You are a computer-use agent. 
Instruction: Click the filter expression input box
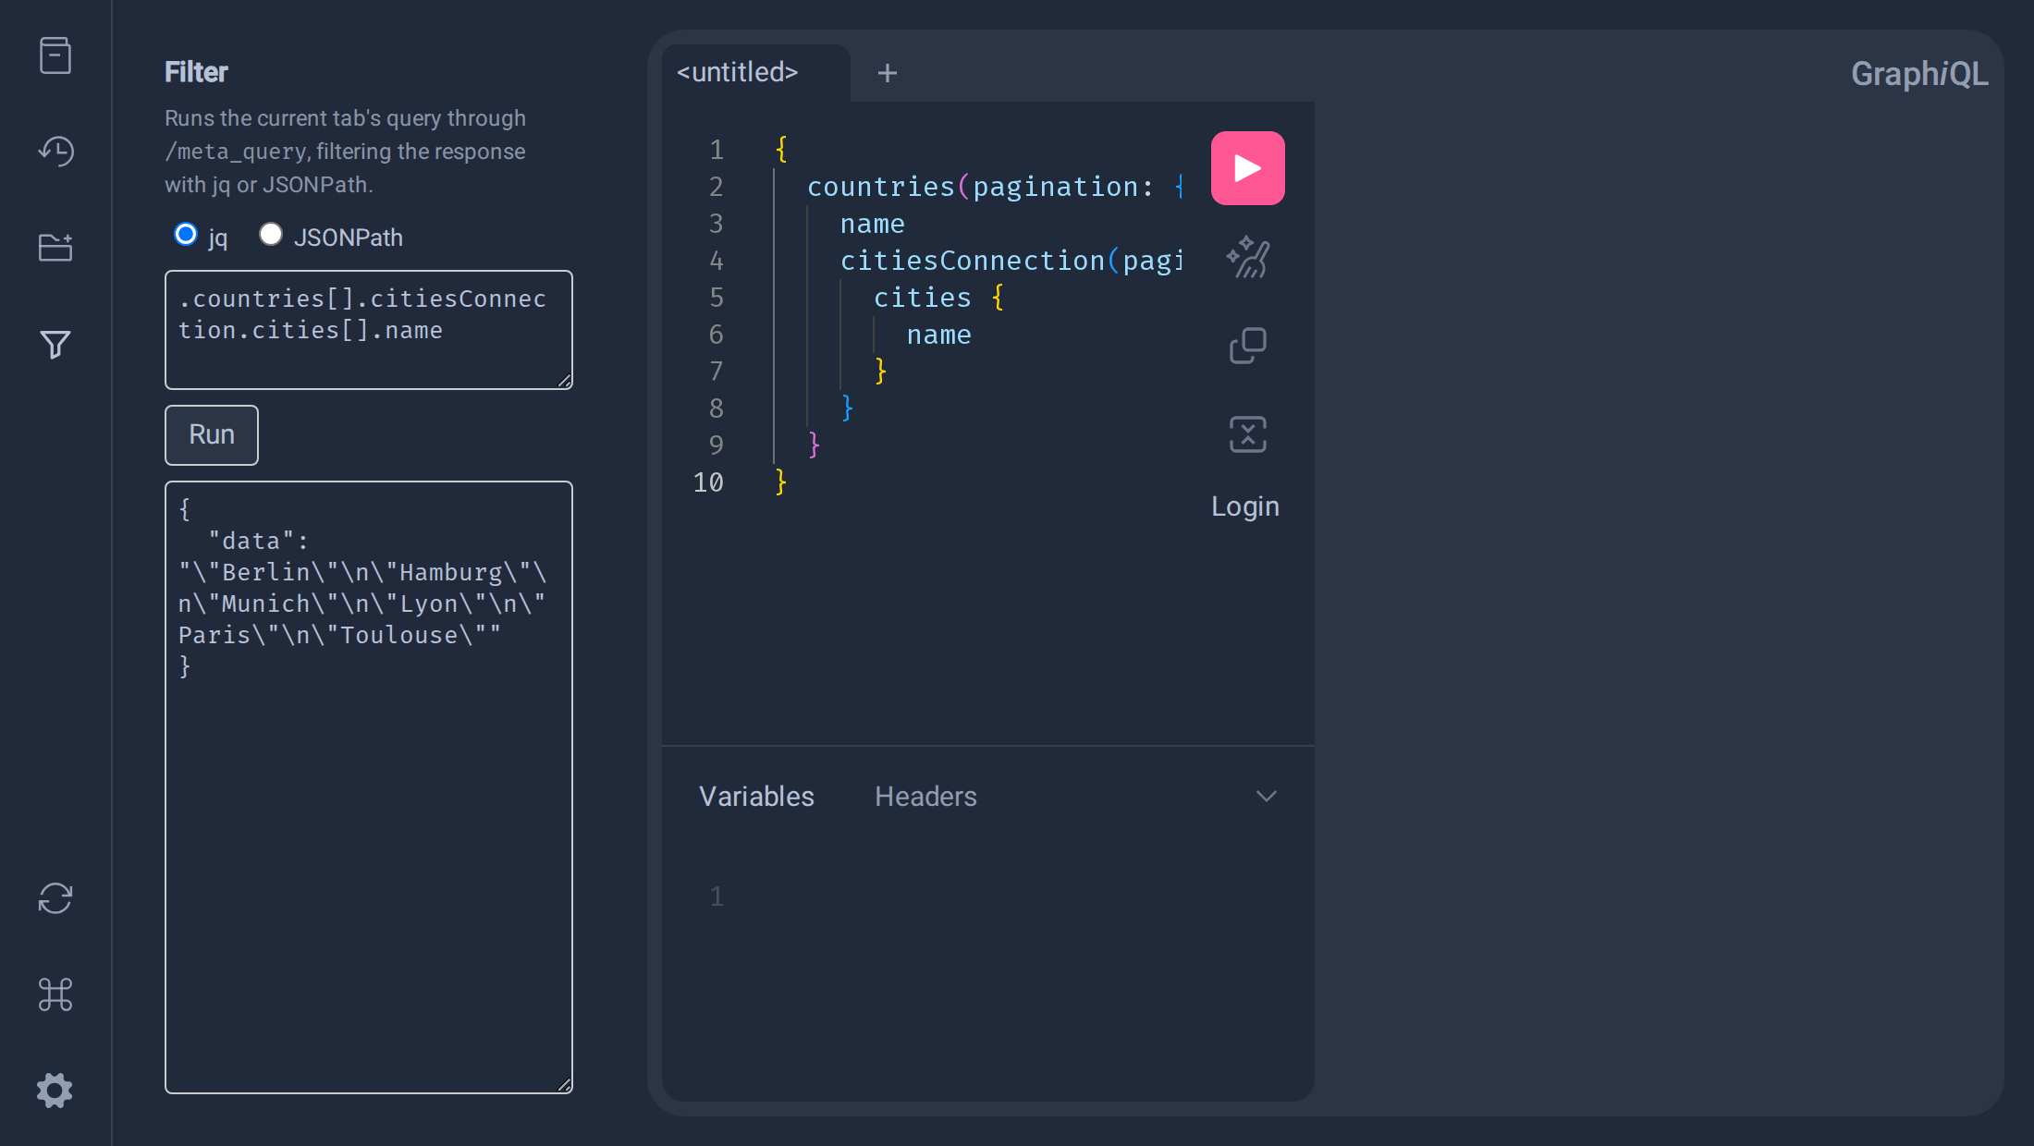[369, 330]
